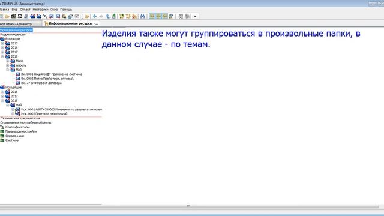Click the green up-arrow toolbar icon
The image size is (384, 216).
114,16
